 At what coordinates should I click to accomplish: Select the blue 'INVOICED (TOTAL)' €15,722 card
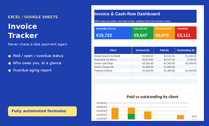coord(113,33)
